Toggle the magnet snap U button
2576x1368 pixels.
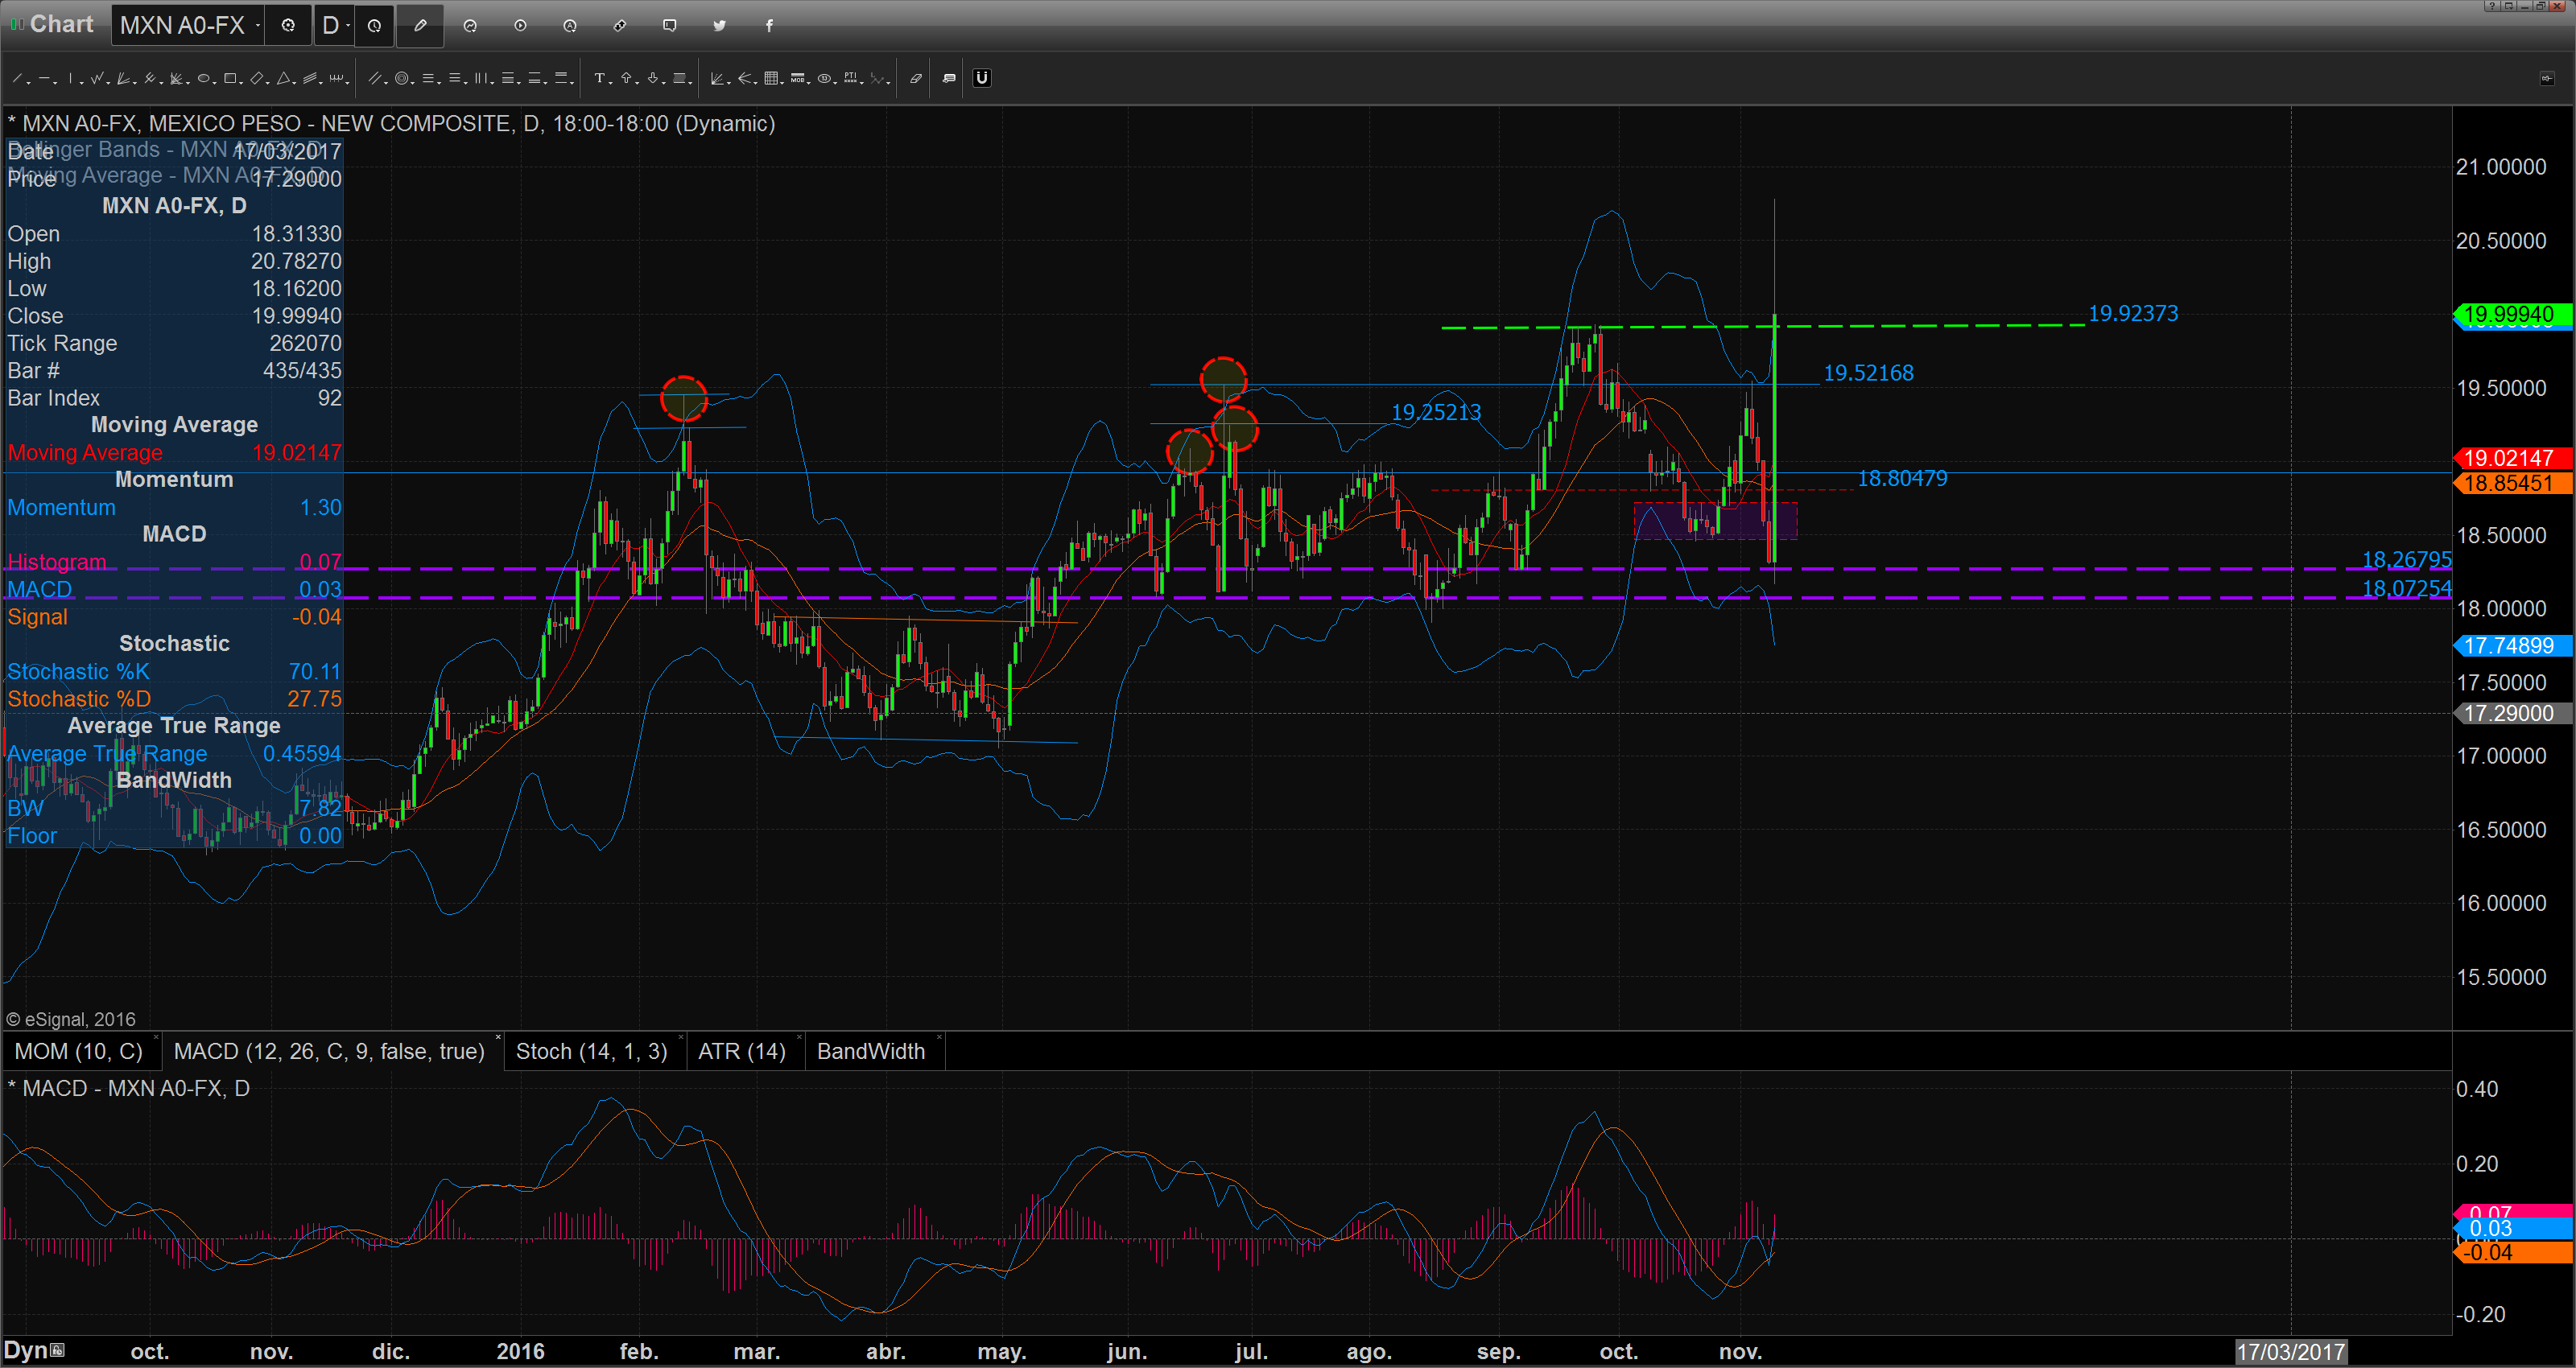pyautogui.click(x=982, y=78)
